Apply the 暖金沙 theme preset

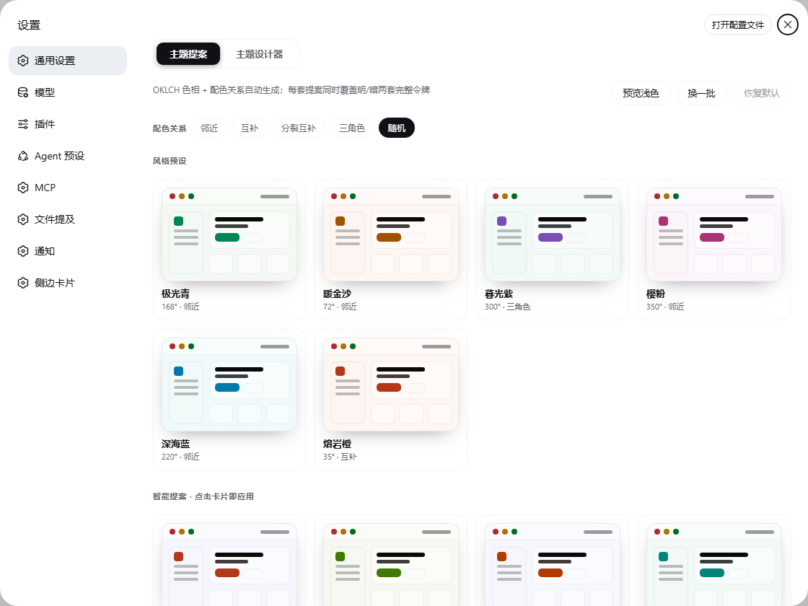pyautogui.click(x=390, y=250)
